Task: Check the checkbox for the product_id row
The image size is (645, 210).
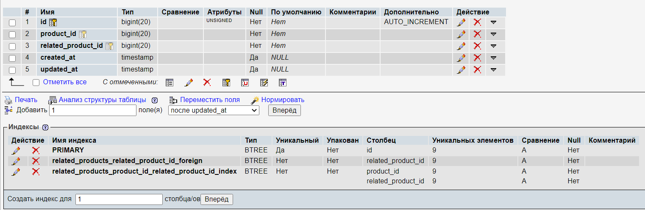Action: (x=12, y=34)
